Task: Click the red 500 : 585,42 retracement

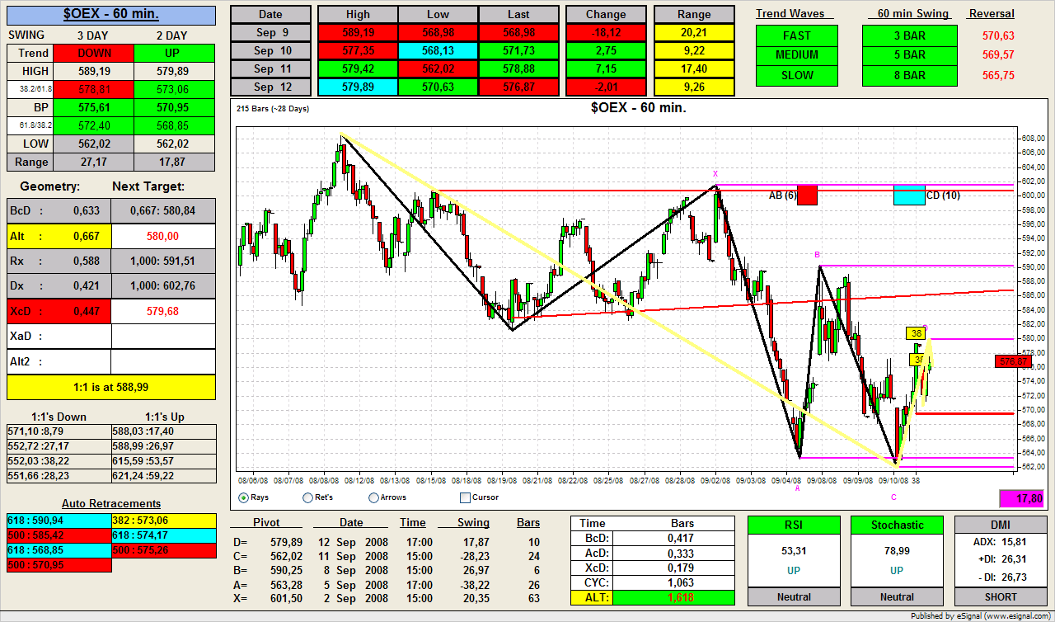Action: pos(59,535)
